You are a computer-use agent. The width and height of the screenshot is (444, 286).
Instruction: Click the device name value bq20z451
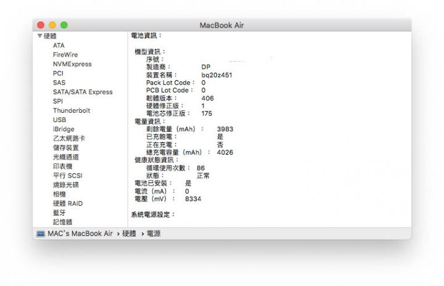coord(216,75)
